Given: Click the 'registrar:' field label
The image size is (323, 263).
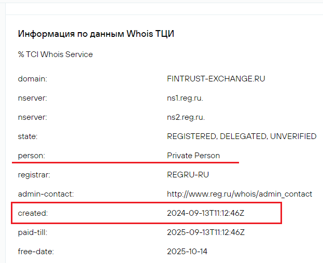Looking at the screenshot, I should click(x=34, y=175).
